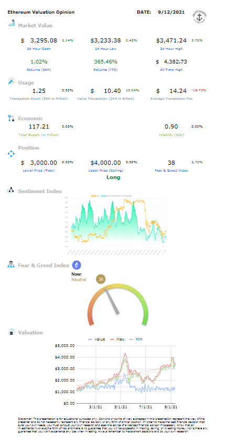Screen dimensions: 227x444
Task: Click the Sentiment Index node icon
Action: (10, 191)
